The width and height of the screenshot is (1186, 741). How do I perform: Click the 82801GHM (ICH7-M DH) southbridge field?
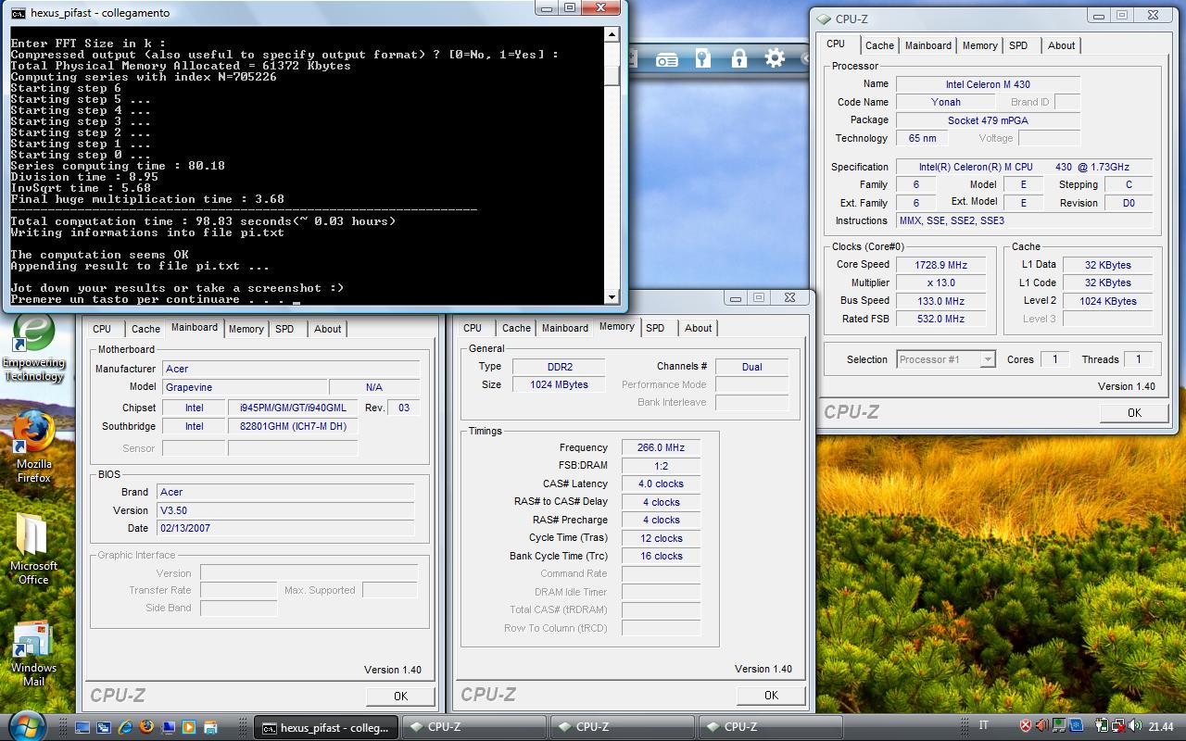pyautogui.click(x=293, y=426)
